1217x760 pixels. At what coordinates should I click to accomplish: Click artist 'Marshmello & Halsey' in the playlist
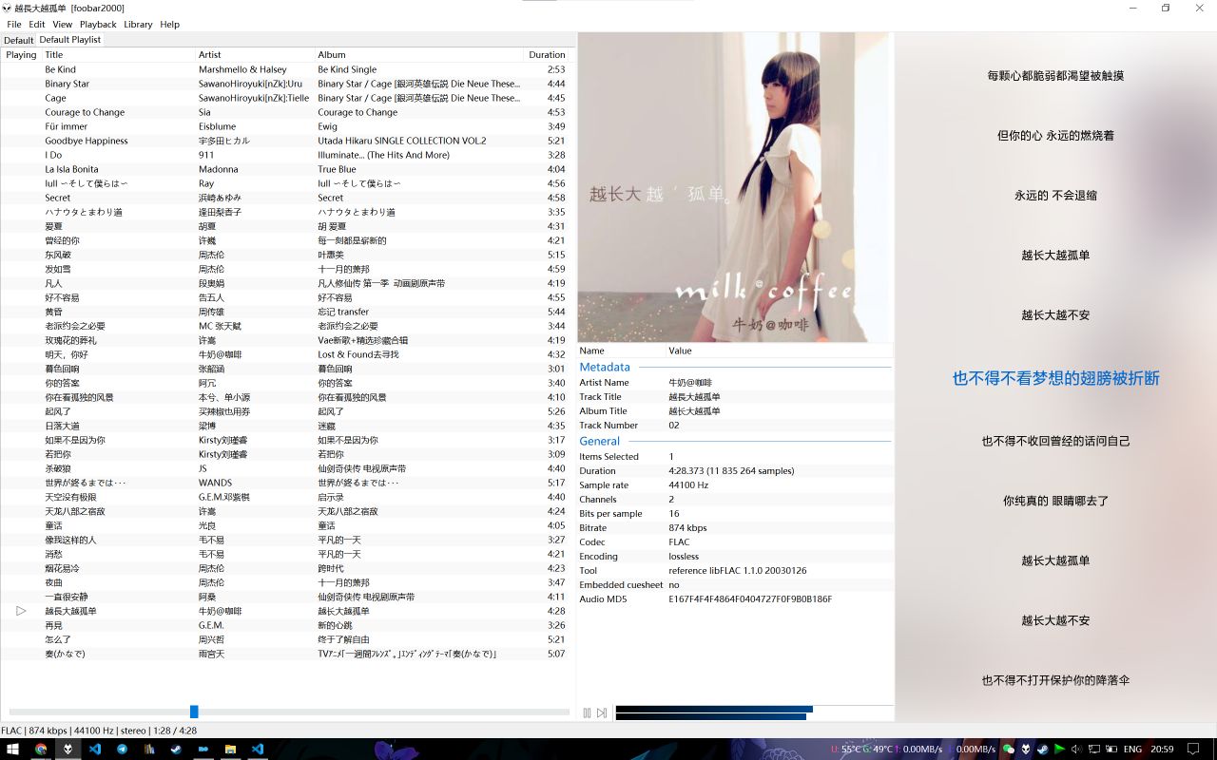(241, 69)
